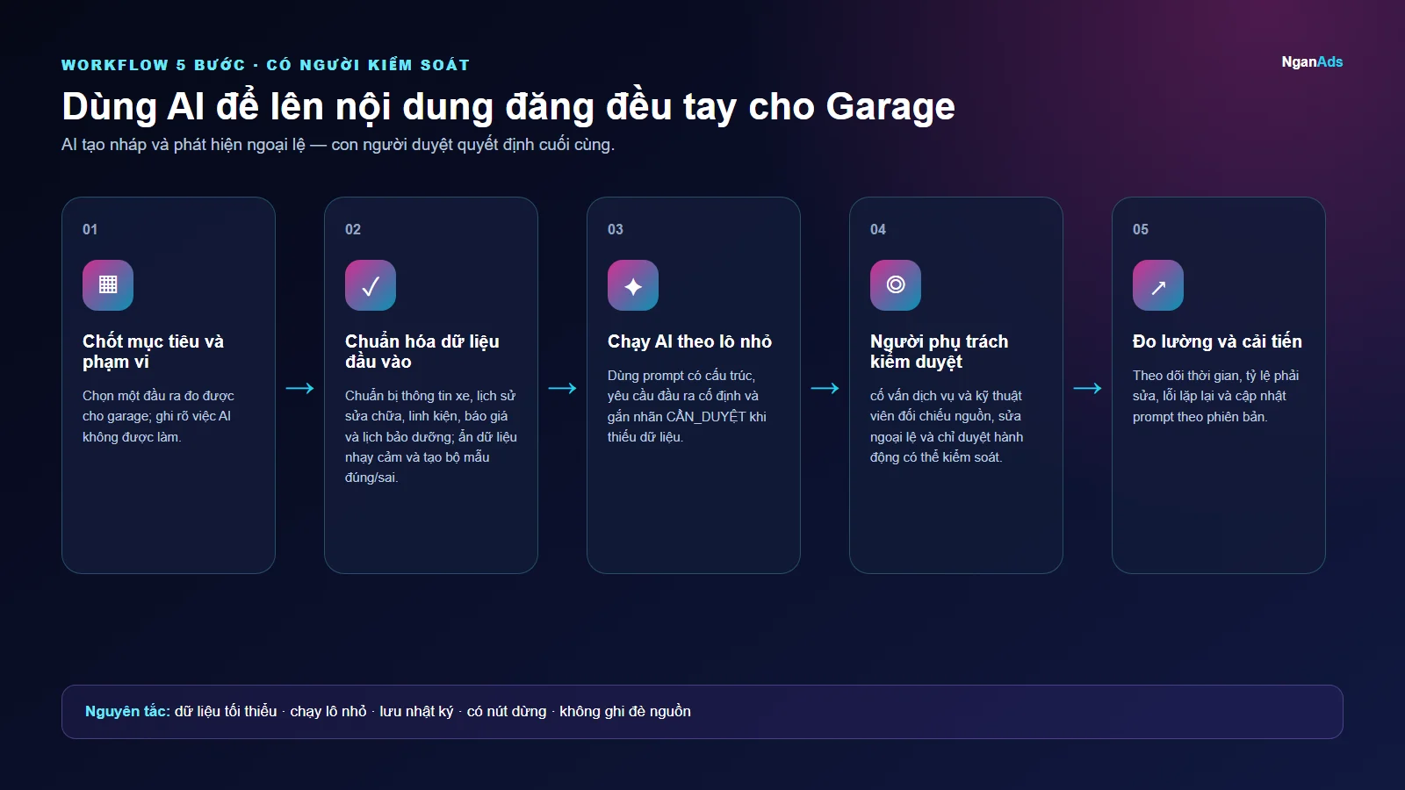Click 'chạy lô nhỏ' in the footer
This screenshot has width=1405, height=790.
328,711
